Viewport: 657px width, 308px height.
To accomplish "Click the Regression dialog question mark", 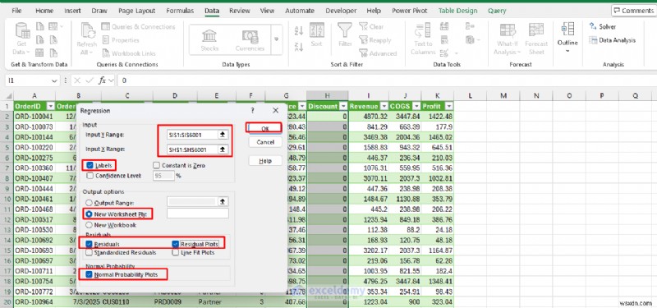I will pos(252,111).
